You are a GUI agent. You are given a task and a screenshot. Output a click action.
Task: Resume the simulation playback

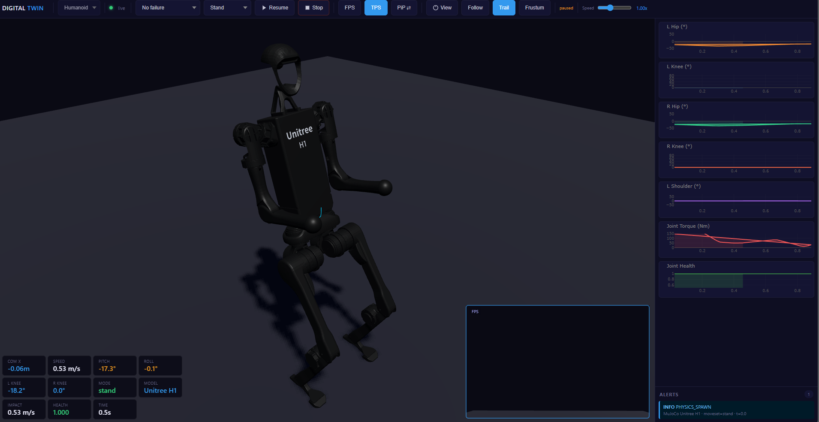[x=274, y=8]
